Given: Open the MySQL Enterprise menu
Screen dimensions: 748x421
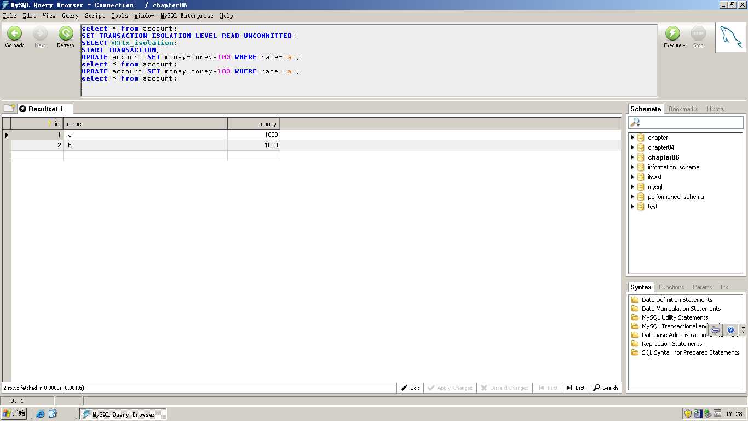Looking at the screenshot, I should (x=187, y=16).
